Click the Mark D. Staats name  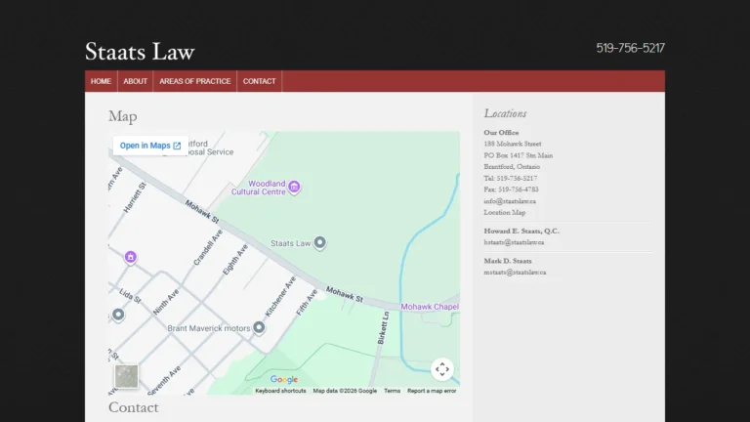[508, 261]
